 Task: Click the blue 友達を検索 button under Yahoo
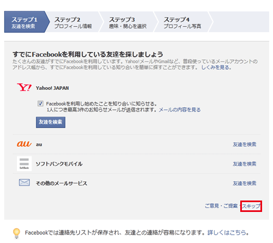tap(51, 122)
